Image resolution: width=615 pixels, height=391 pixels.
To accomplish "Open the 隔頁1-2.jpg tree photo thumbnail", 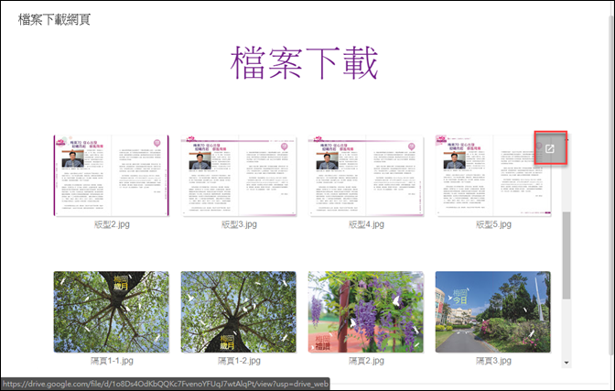I will coord(239,311).
